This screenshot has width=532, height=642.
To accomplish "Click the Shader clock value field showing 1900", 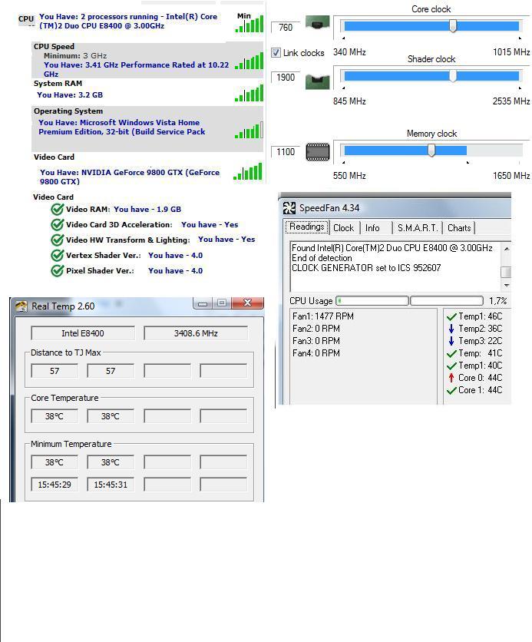I will click(x=286, y=78).
